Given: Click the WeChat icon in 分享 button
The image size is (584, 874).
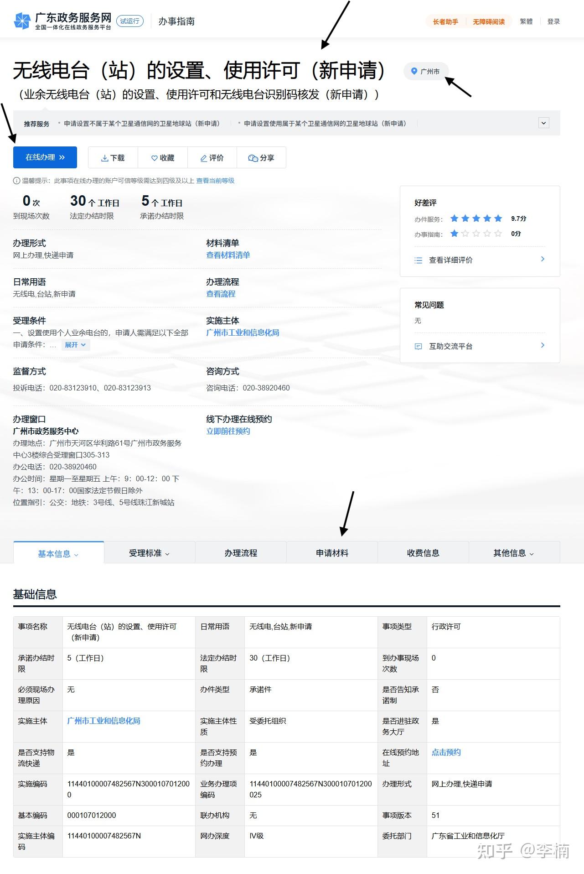Looking at the screenshot, I should pos(253,158).
